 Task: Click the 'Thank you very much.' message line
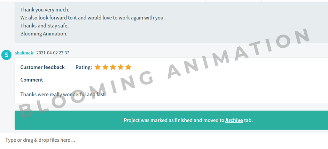(x=45, y=10)
